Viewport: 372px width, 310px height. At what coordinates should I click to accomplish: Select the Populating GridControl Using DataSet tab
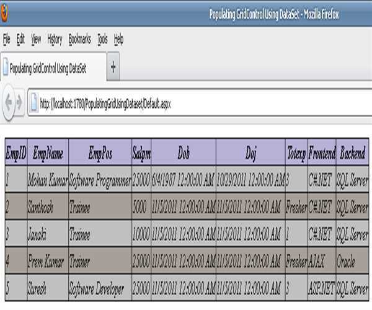click(53, 70)
